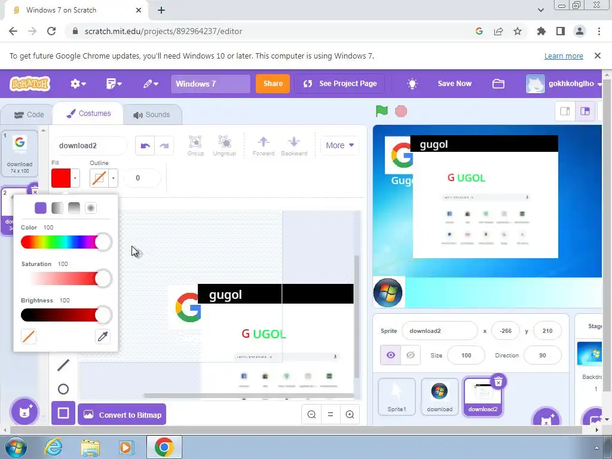This screenshot has width=612, height=459.
Task: Click the Forward layer icon
Action: pos(264,146)
